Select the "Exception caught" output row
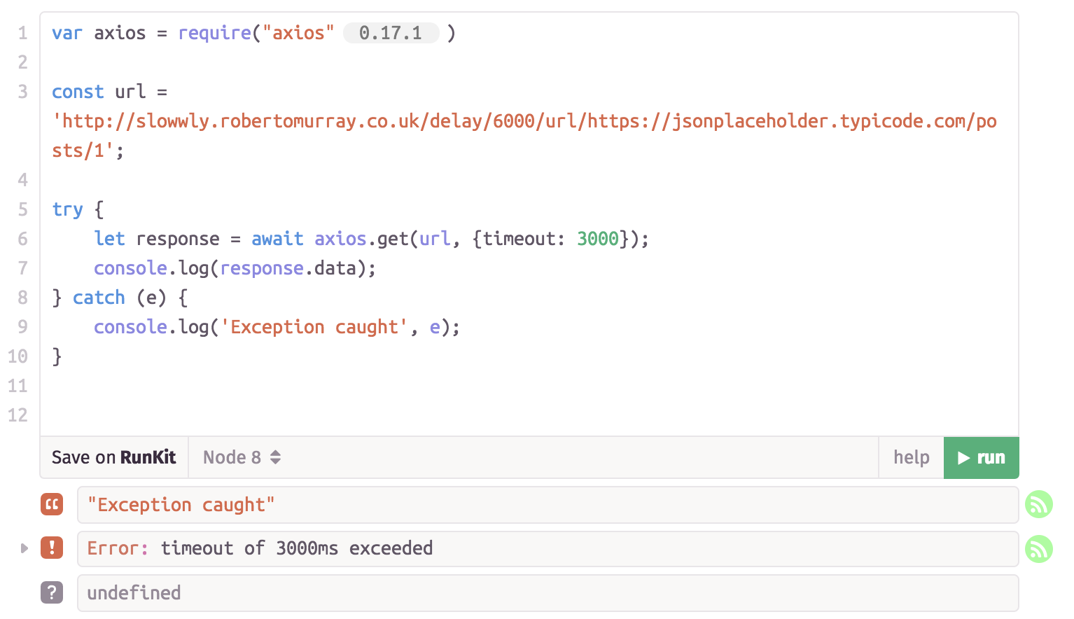1074x619 pixels. (x=546, y=505)
